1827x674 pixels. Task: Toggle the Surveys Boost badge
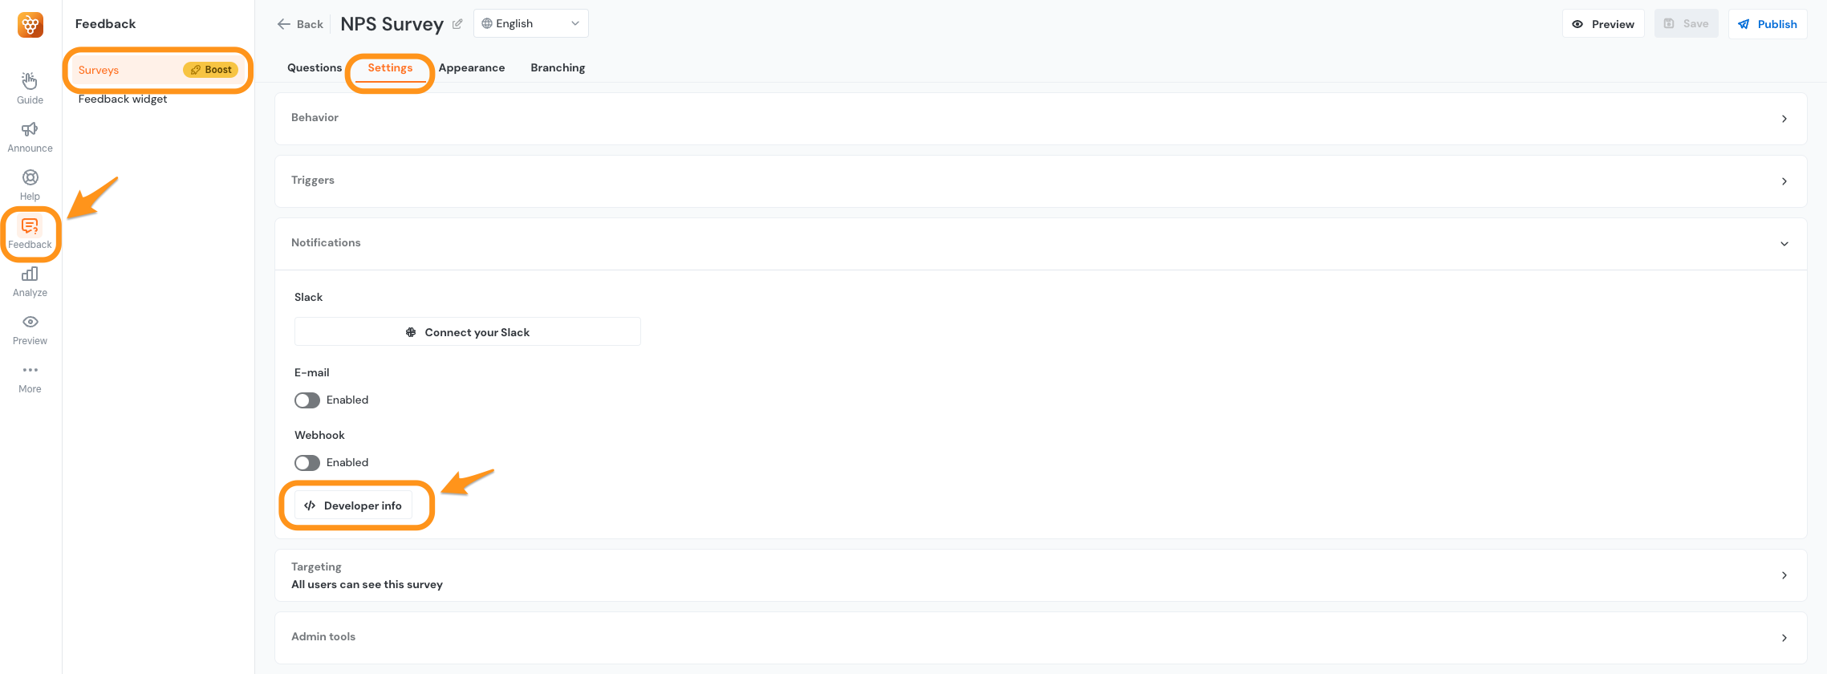(x=210, y=70)
